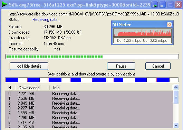The width and height of the screenshot is (183, 130).
Task: Click the Info column header
Action: click(111, 88)
